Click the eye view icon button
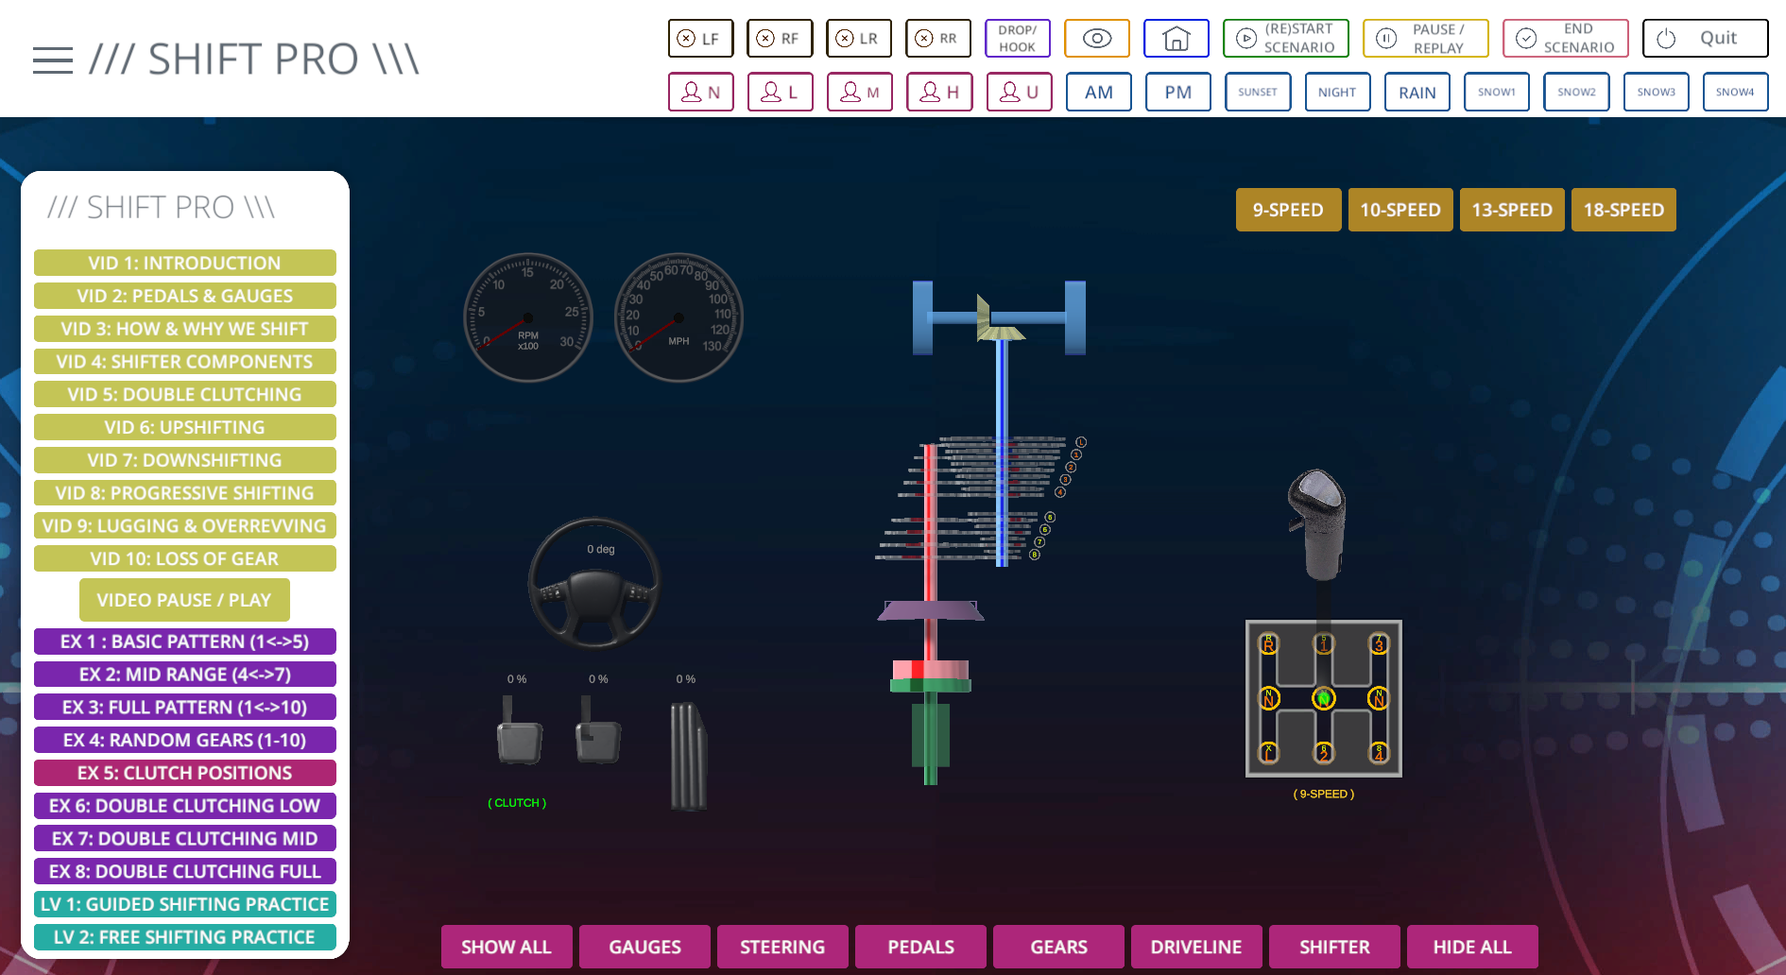The width and height of the screenshot is (1786, 975). click(1096, 39)
